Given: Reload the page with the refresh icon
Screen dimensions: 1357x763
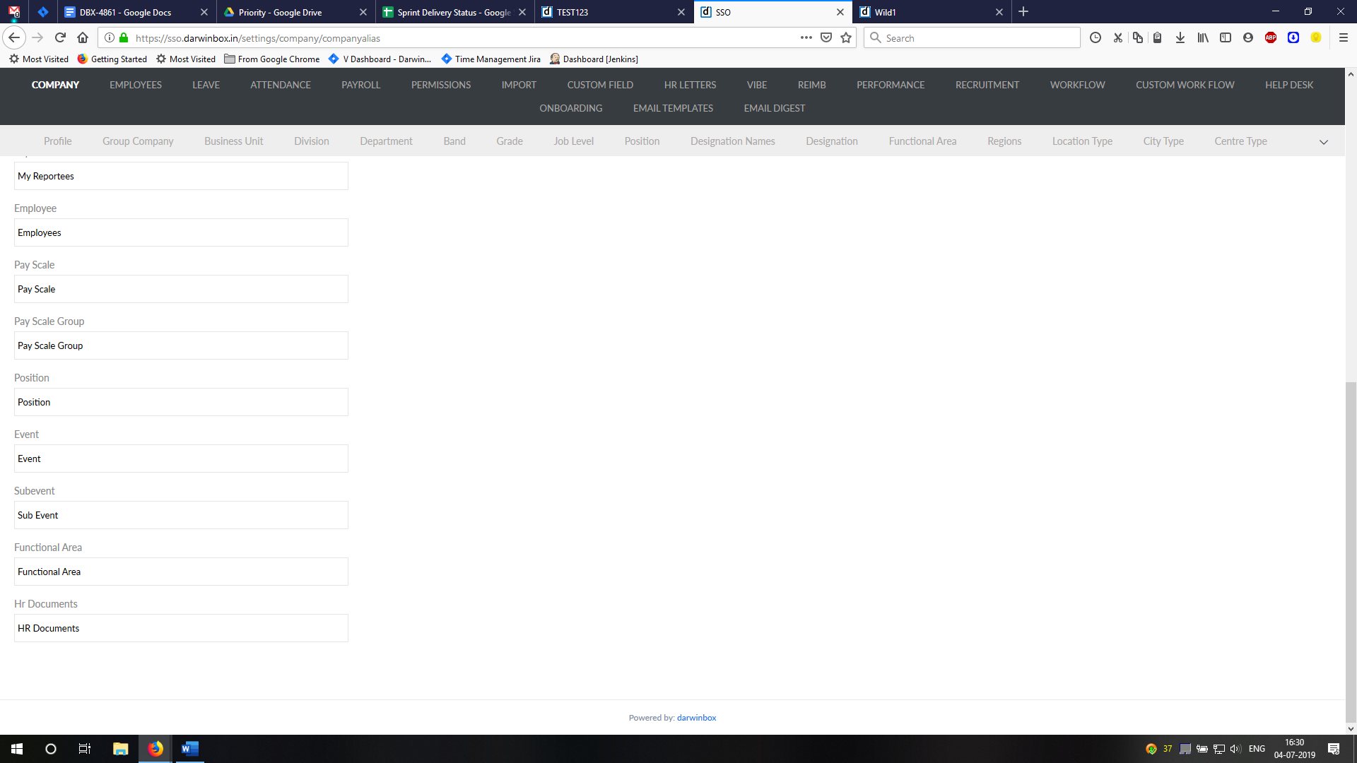Looking at the screenshot, I should click(60, 38).
